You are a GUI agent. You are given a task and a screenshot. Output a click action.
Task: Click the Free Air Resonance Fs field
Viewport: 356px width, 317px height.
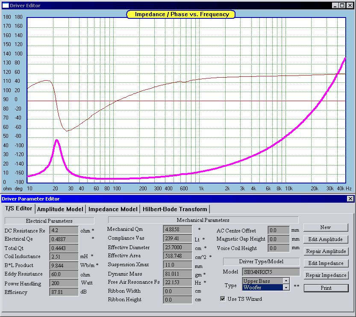click(x=178, y=282)
